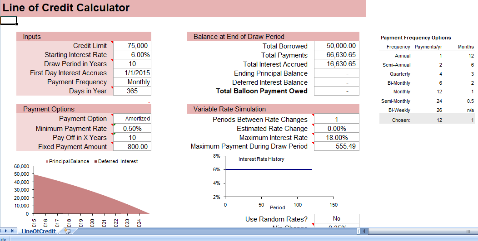Click the horizontal scrollbar left arrow

point(364,231)
